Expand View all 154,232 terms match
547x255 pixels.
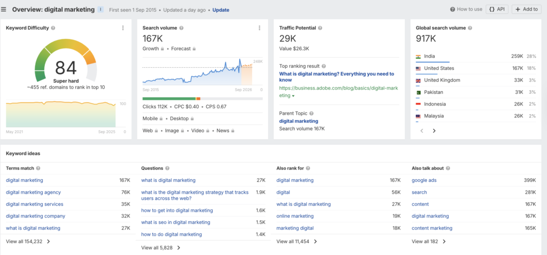tap(28, 242)
